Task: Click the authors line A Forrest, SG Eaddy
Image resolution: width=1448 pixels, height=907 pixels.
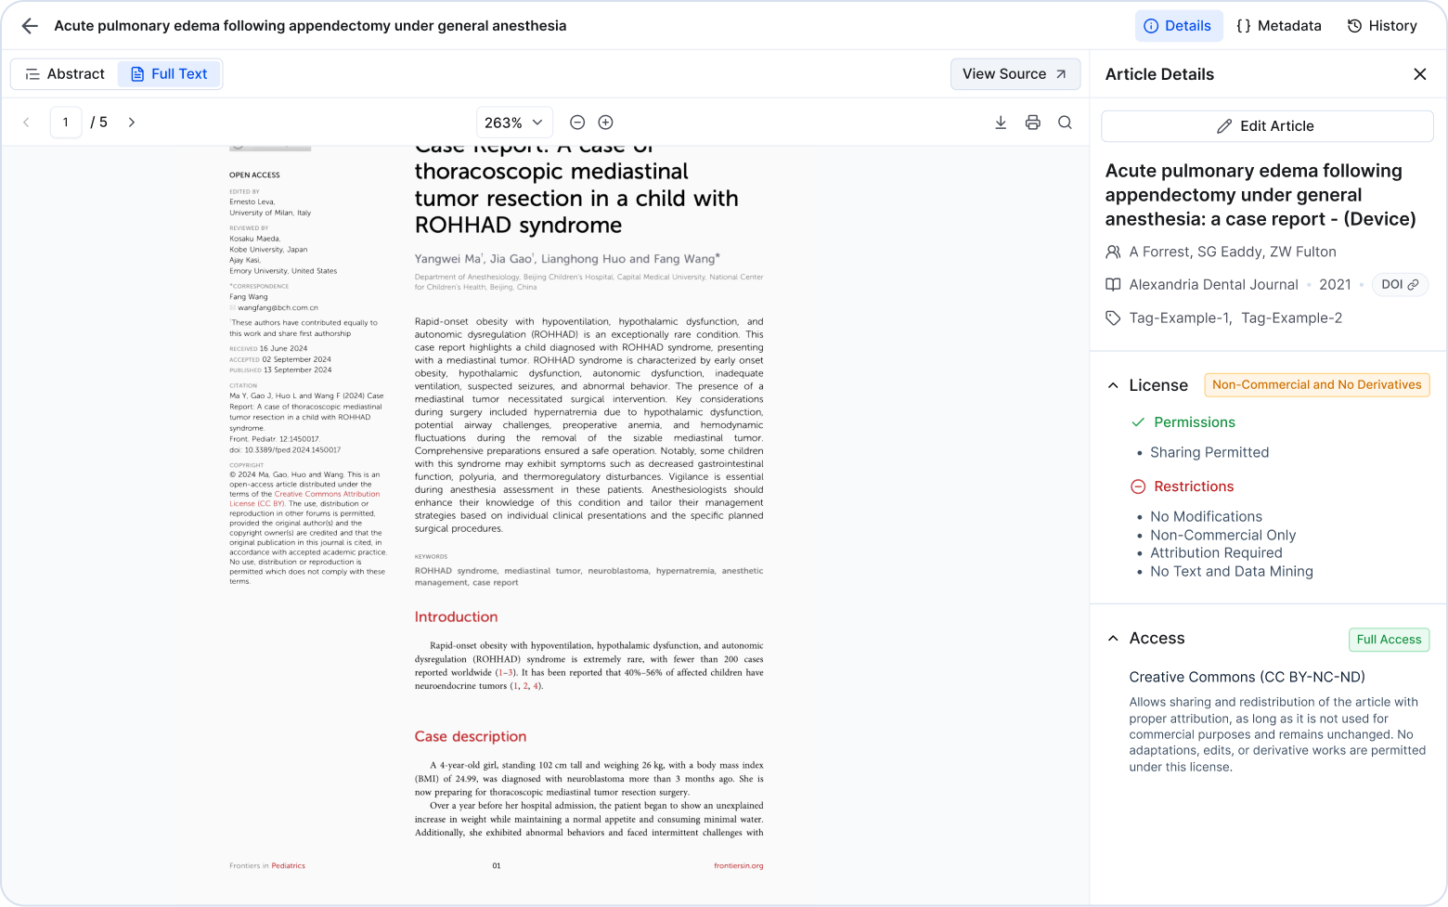Action: [1233, 252]
